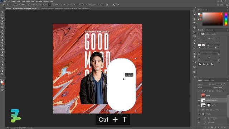Cancel the transform in options bar
This screenshot has height=129, width=229.
pos(114,5)
